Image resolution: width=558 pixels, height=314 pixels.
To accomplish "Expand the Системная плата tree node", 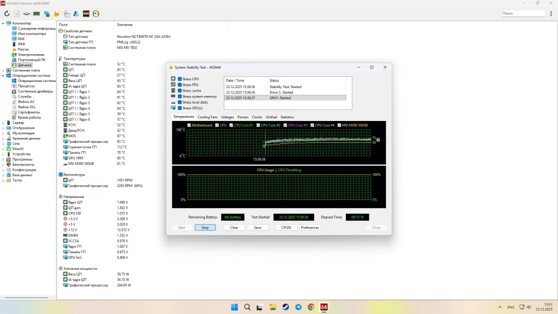I will click(3, 70).
